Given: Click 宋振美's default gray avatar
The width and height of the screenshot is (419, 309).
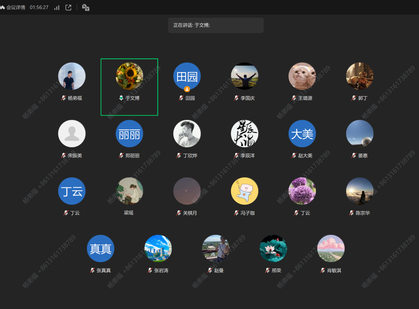Looking at the screenshot, I should 72,134.
